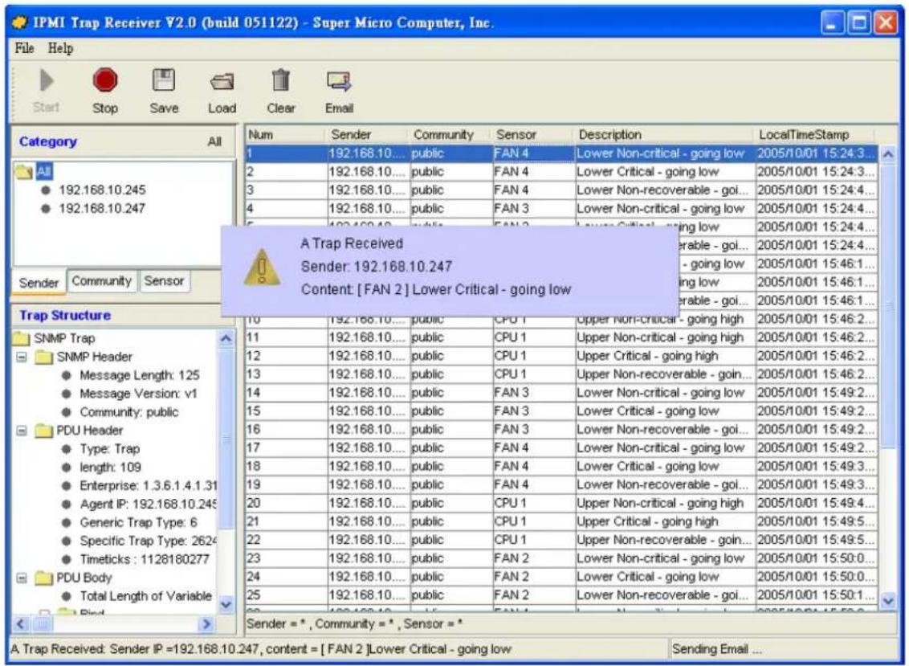Screen dimensions: 909x666
Task: Select Generic Trap Type: 6 item
Action: [138, 523]
